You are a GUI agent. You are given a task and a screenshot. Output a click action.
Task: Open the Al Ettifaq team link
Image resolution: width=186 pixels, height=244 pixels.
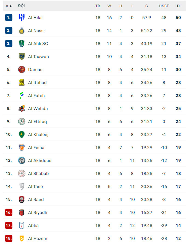coord(37,121)
